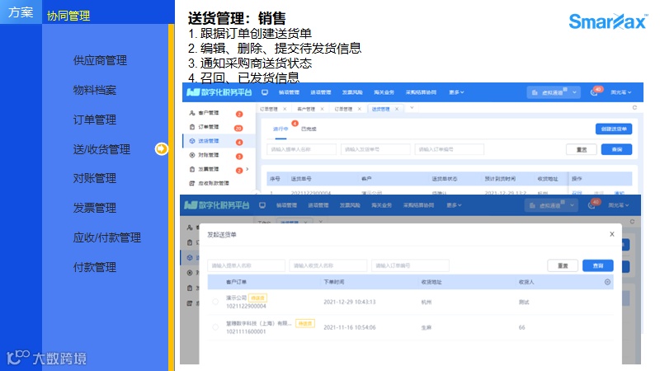Open the 周光苇 user menu in the lower header
The image size is (660, 371).
click(x=618, y=205)
